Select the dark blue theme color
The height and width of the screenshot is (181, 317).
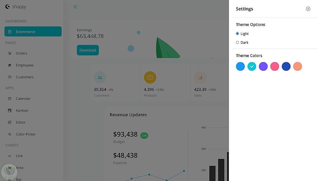(286, 66)
